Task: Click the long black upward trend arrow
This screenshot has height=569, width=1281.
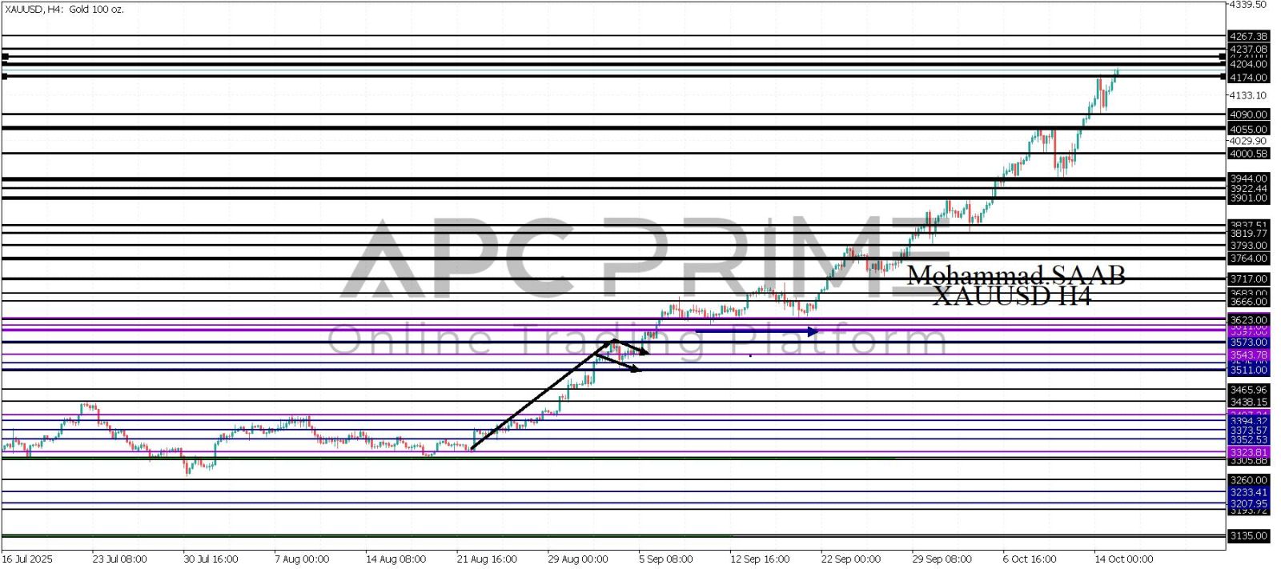Action: click(540, 396)
